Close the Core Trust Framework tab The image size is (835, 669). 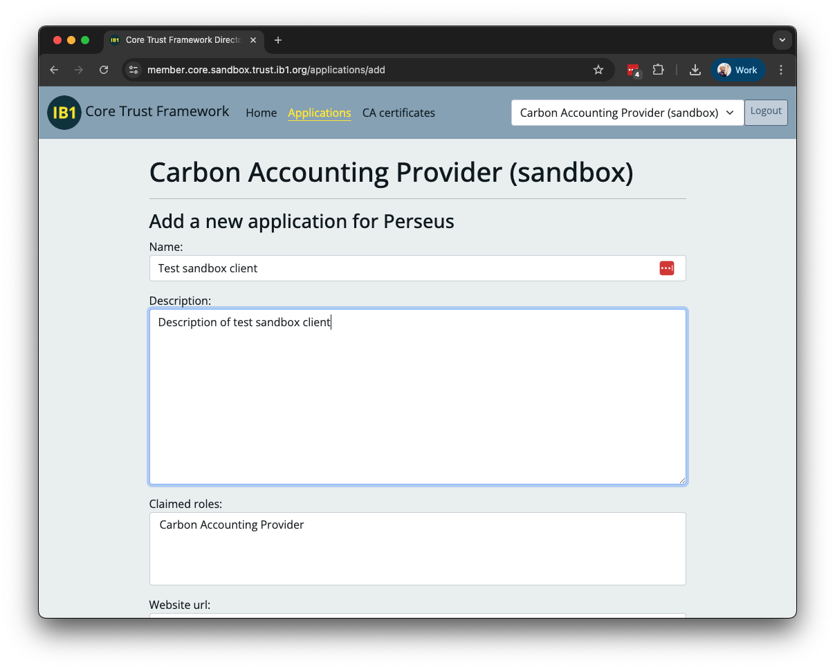click(253, 40)
